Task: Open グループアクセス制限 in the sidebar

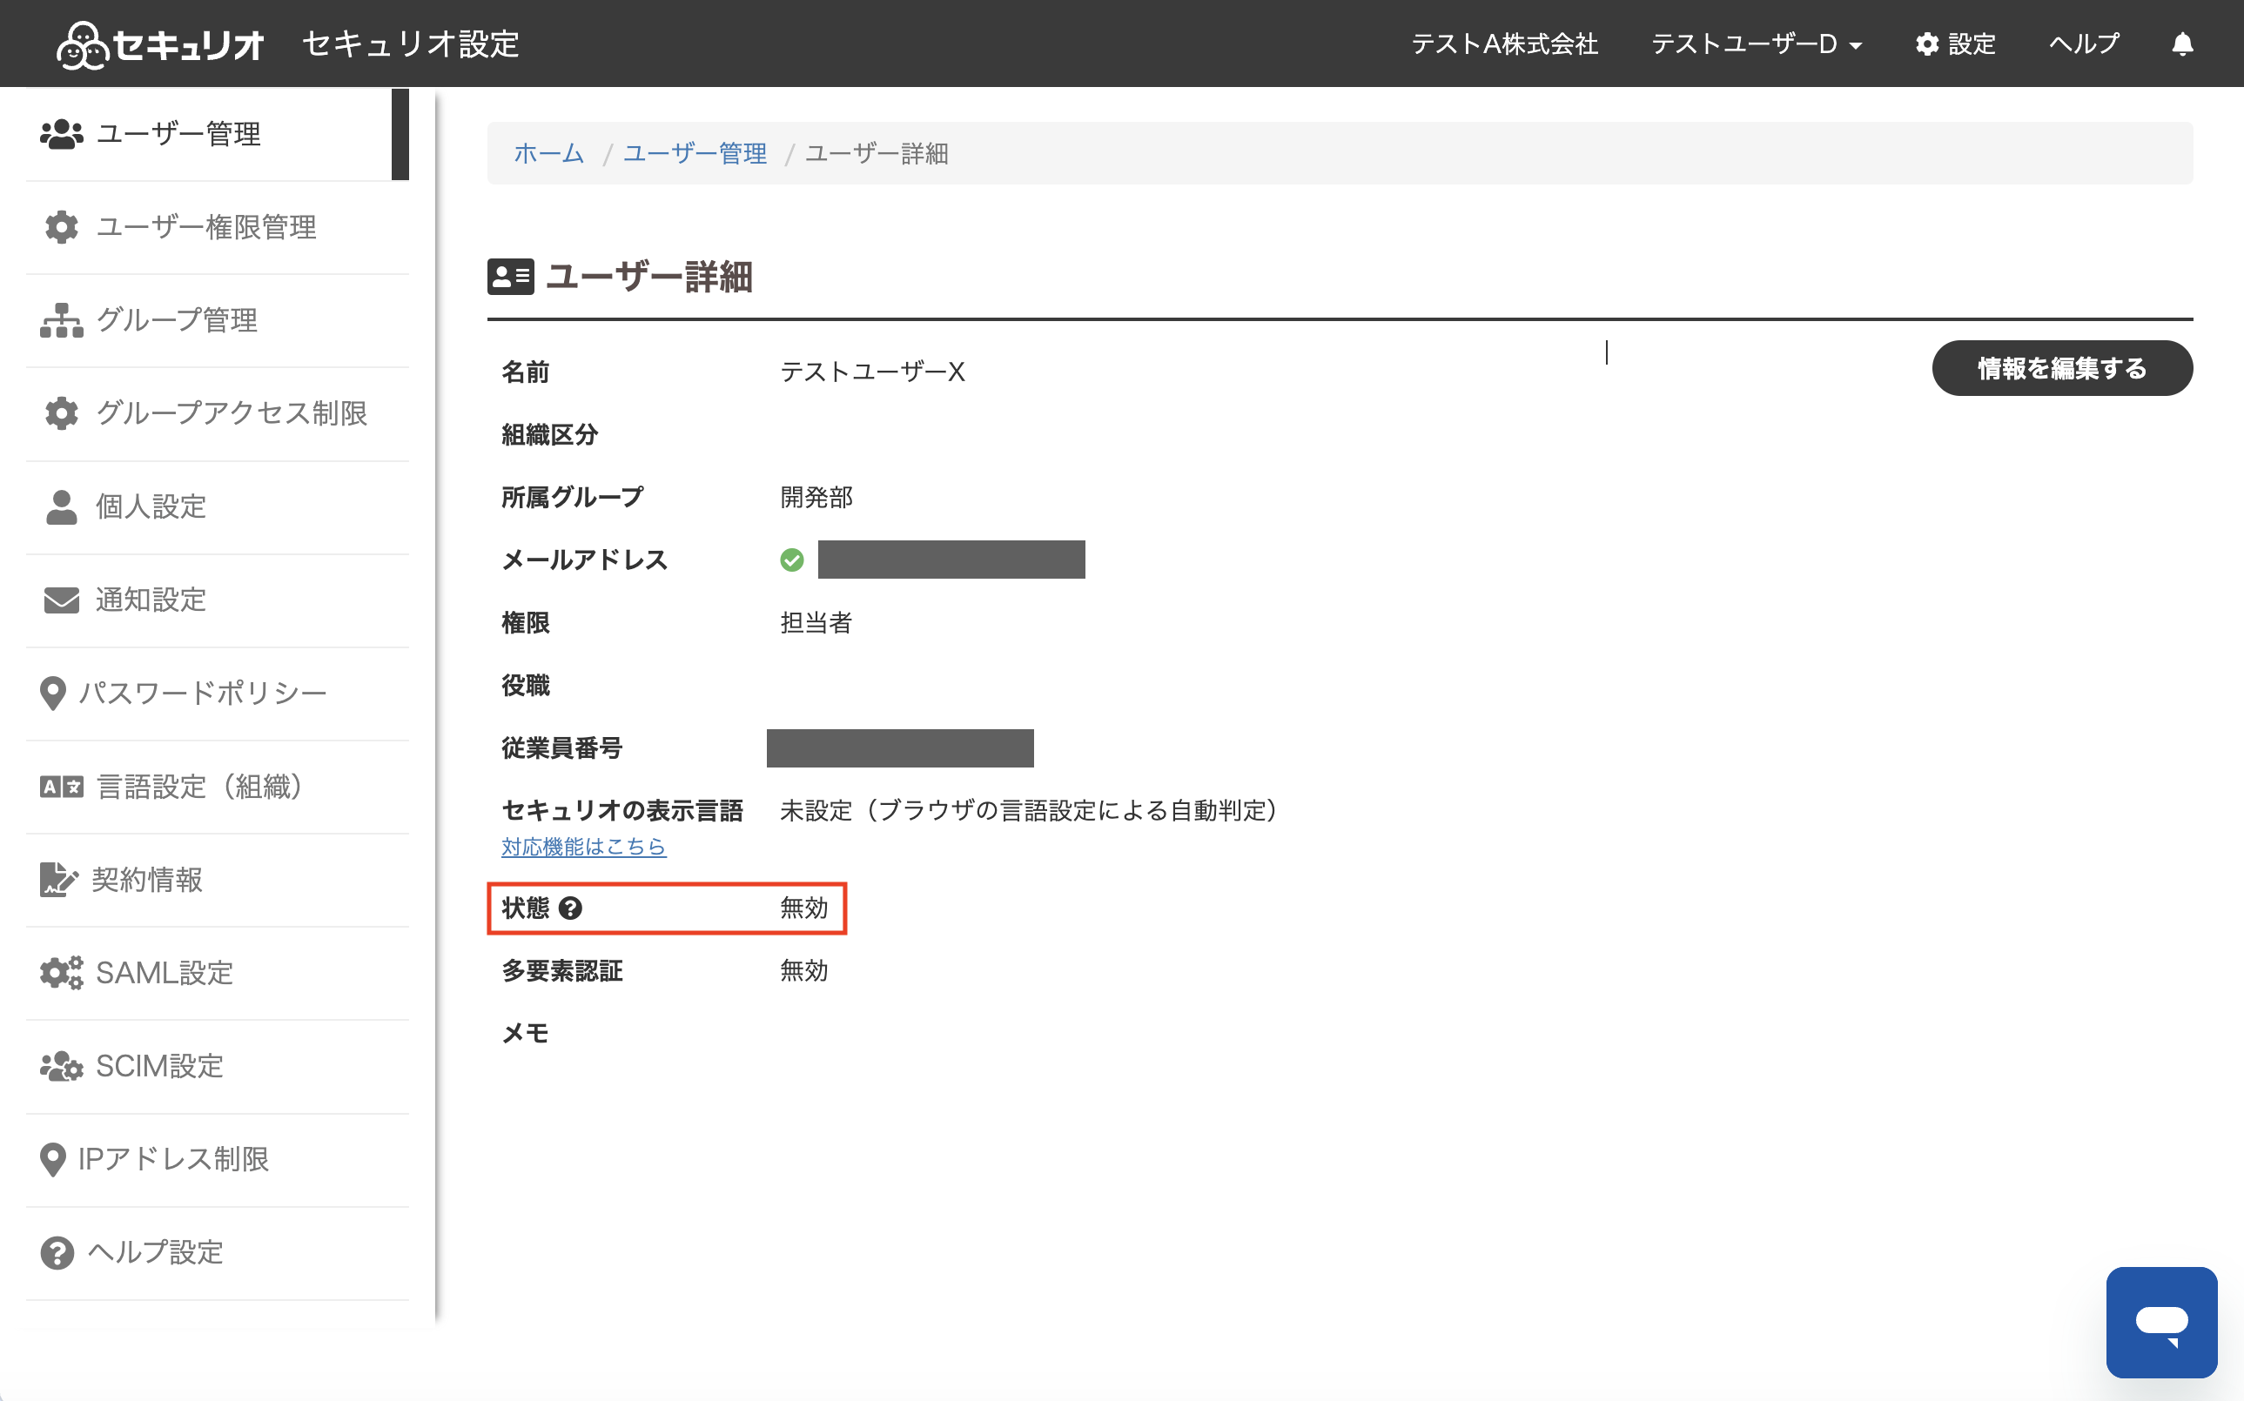Action: point(217,413)
